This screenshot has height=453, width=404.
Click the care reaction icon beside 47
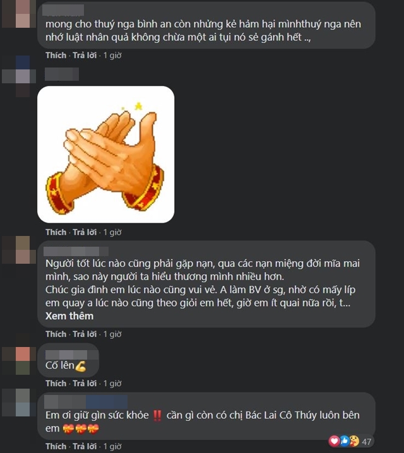tap(354, 441)
